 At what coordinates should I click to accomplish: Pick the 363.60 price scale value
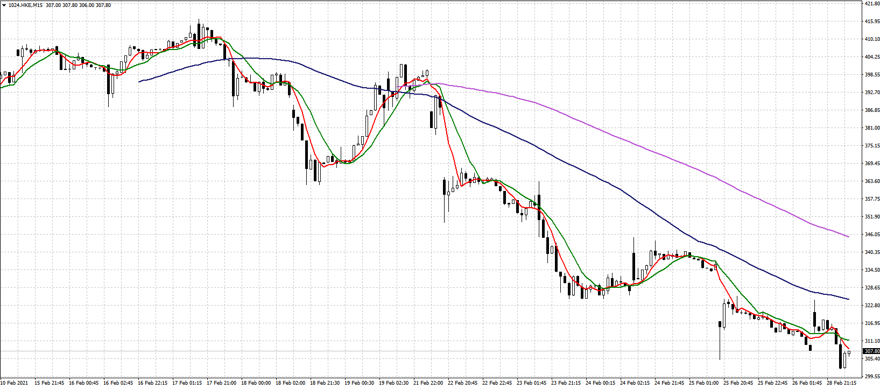pos(871,181)
